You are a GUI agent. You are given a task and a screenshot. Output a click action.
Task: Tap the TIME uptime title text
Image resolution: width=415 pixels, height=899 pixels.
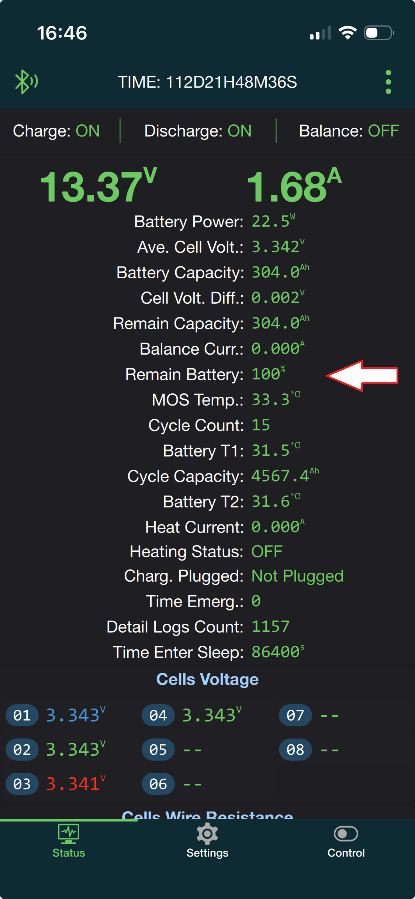[x=207, y=82]
